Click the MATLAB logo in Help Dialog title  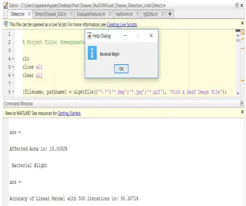(x=89, y=36)
